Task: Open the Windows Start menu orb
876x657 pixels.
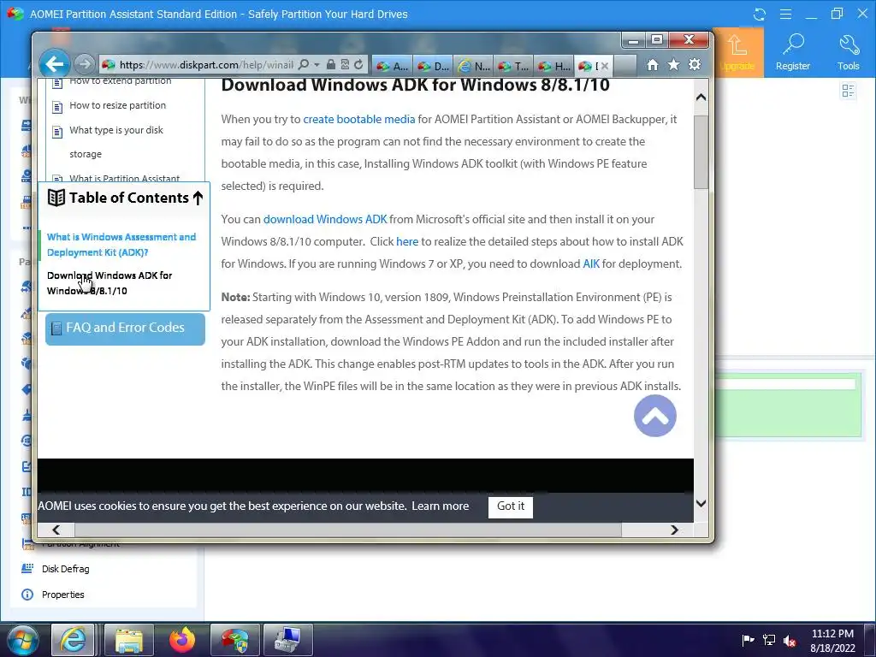Action: point(23,640)
